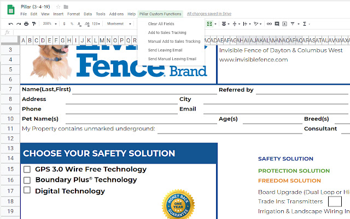Image resolution: width=350 pixels, height=219 pixels.
Task: Redo the last action
Action: coord(19,24)
